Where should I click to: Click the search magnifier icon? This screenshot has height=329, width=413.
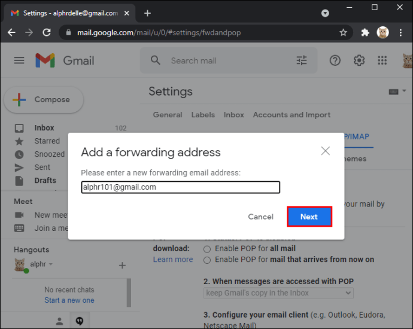click(x=156, y=60)
